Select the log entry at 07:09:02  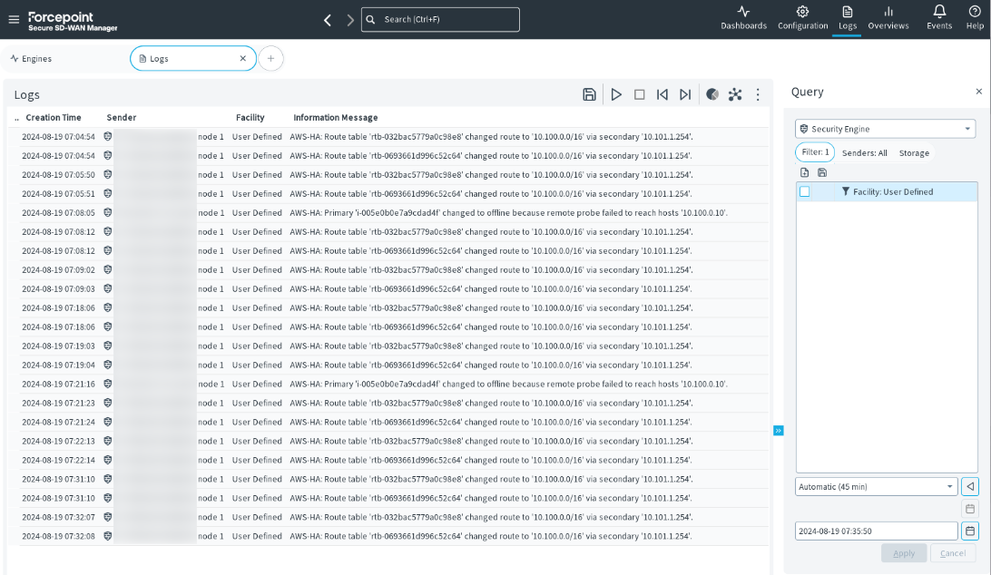(388, 269)
